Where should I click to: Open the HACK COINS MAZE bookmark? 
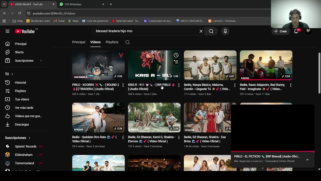click(x=190, y=21)
